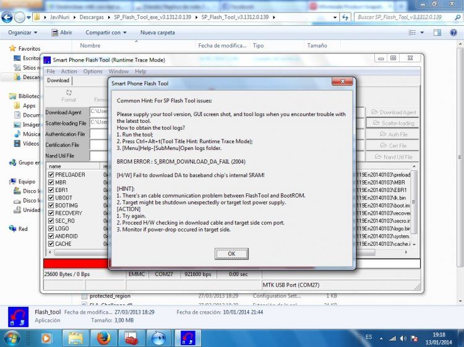
Task: Uncheck the MBR partition checkbox
Action: point(51,182)
